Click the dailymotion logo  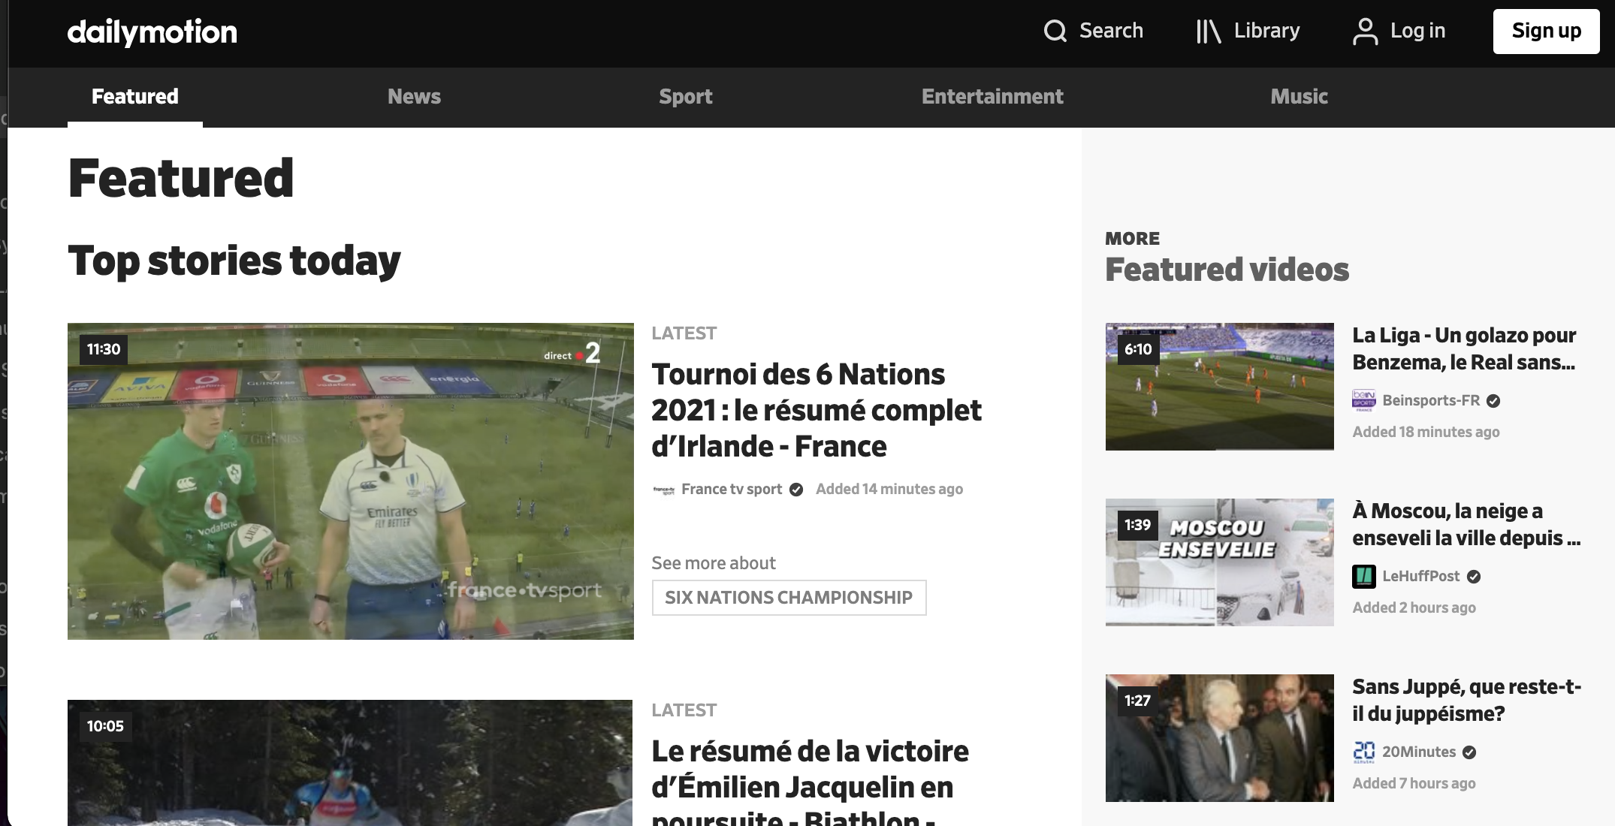click(152, 32)
